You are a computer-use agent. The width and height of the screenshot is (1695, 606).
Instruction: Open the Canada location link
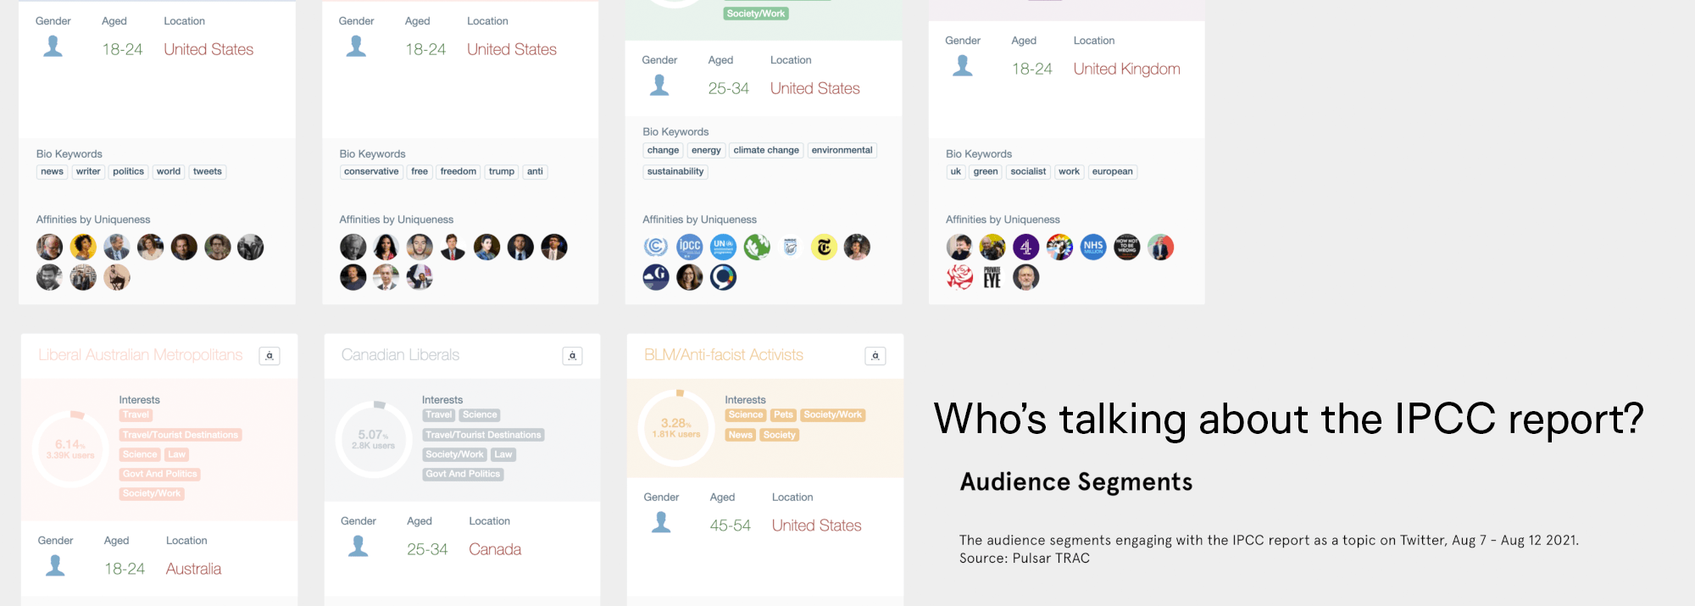click(495, 549)
